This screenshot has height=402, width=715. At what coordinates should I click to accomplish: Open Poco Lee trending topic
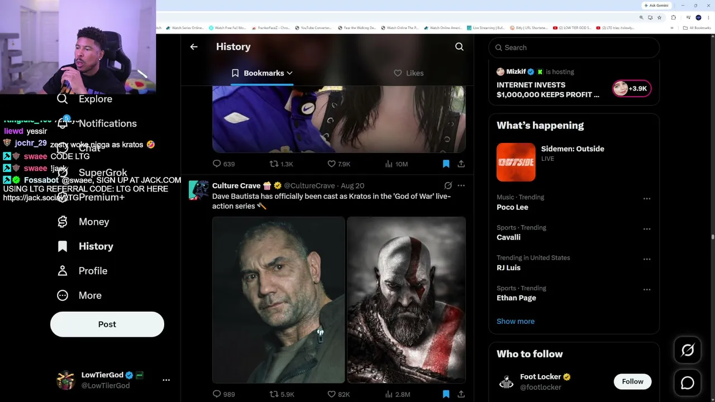(x=512, y=207)
